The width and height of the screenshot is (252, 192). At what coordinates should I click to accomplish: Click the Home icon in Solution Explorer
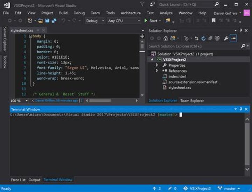coord(166,38)
